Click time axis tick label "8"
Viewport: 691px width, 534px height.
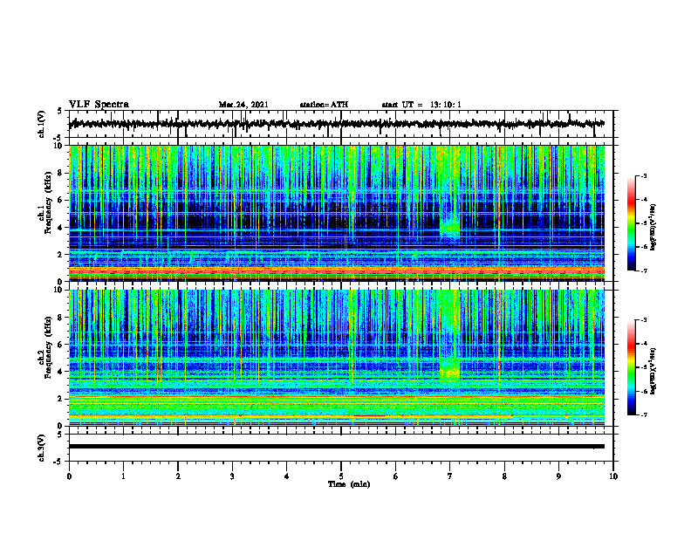504,476
